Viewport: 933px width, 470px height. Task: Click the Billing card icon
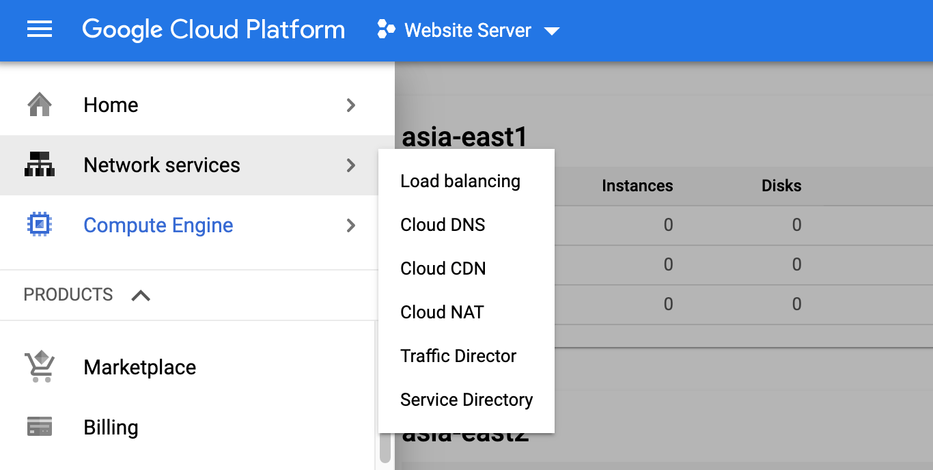40,427
